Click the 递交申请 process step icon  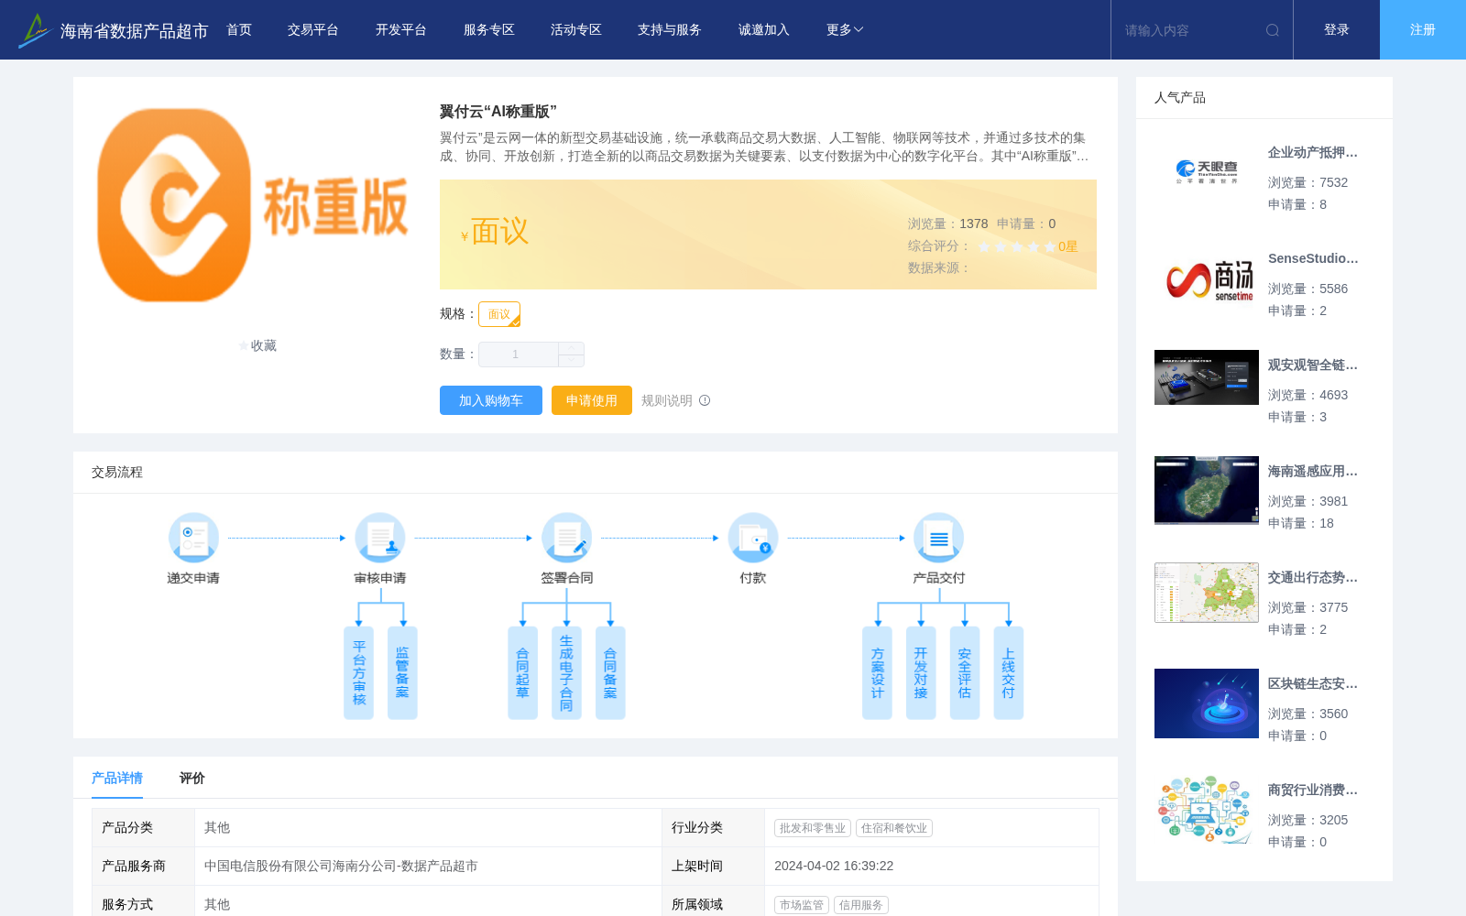193,538
